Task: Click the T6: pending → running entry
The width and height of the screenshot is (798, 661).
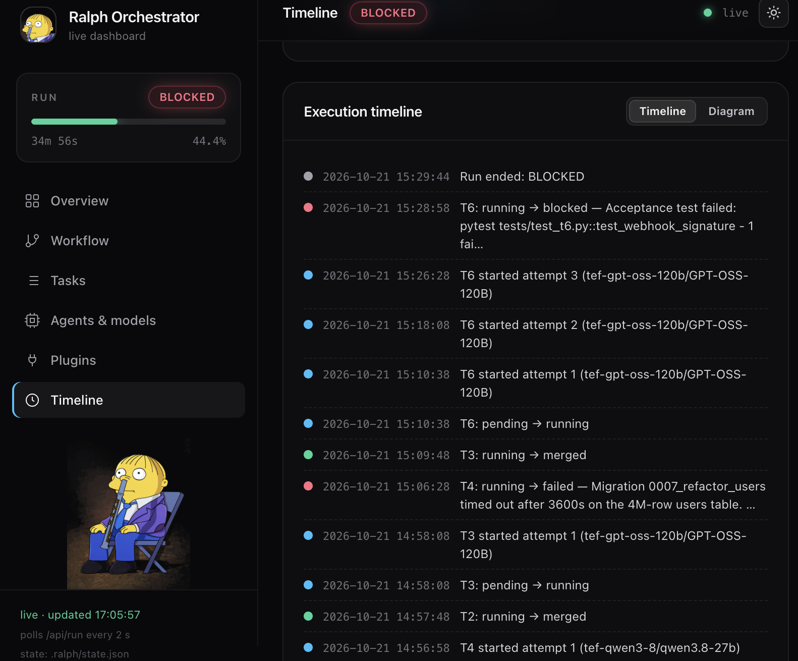Action: [536, 423]
